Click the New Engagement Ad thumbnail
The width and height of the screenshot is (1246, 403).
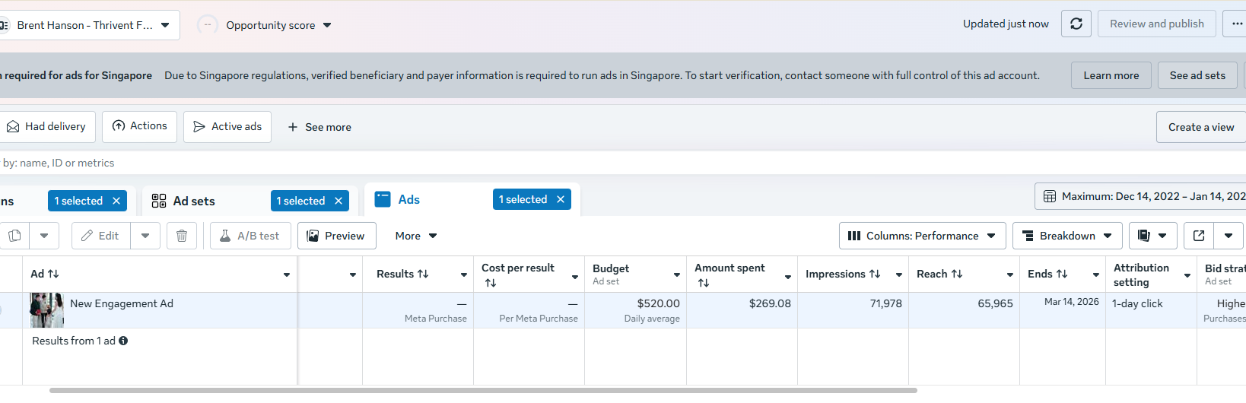click(x=46, y=310)
